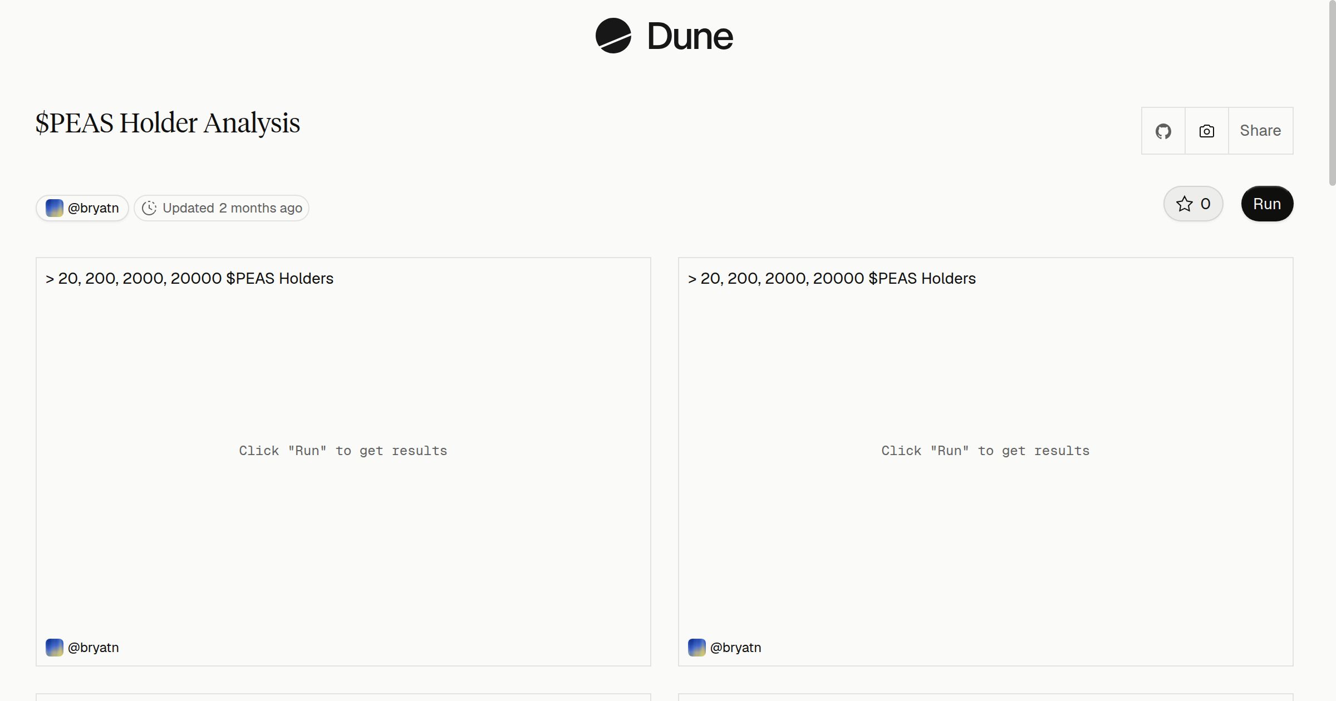Click bryatn avatar in right panel footer
Image resolution: width=1336 pixels, height=701 pixels.
pos(697,648)
